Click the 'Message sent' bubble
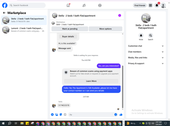 click(x=65, y=49)
